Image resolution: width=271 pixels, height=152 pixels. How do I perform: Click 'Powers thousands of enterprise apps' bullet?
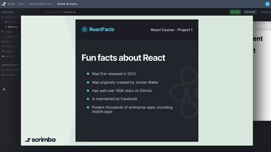132,109
